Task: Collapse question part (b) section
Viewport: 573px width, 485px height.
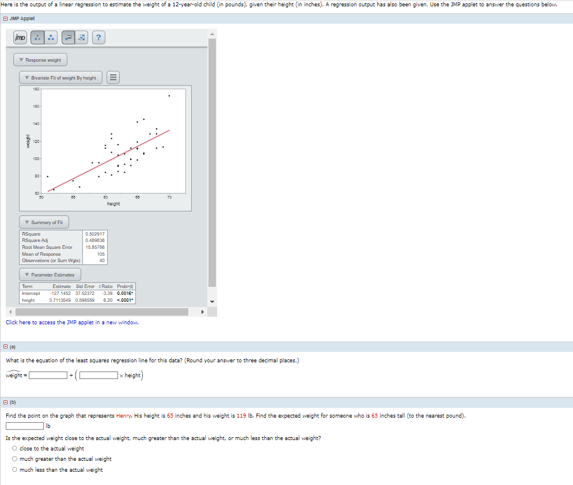Action: (5, 401)
